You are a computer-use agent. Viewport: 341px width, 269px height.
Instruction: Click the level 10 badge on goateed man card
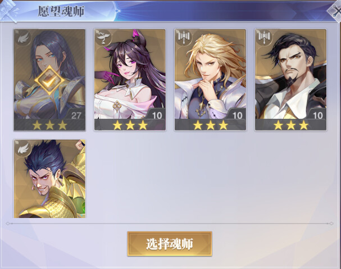coord(317,114)
